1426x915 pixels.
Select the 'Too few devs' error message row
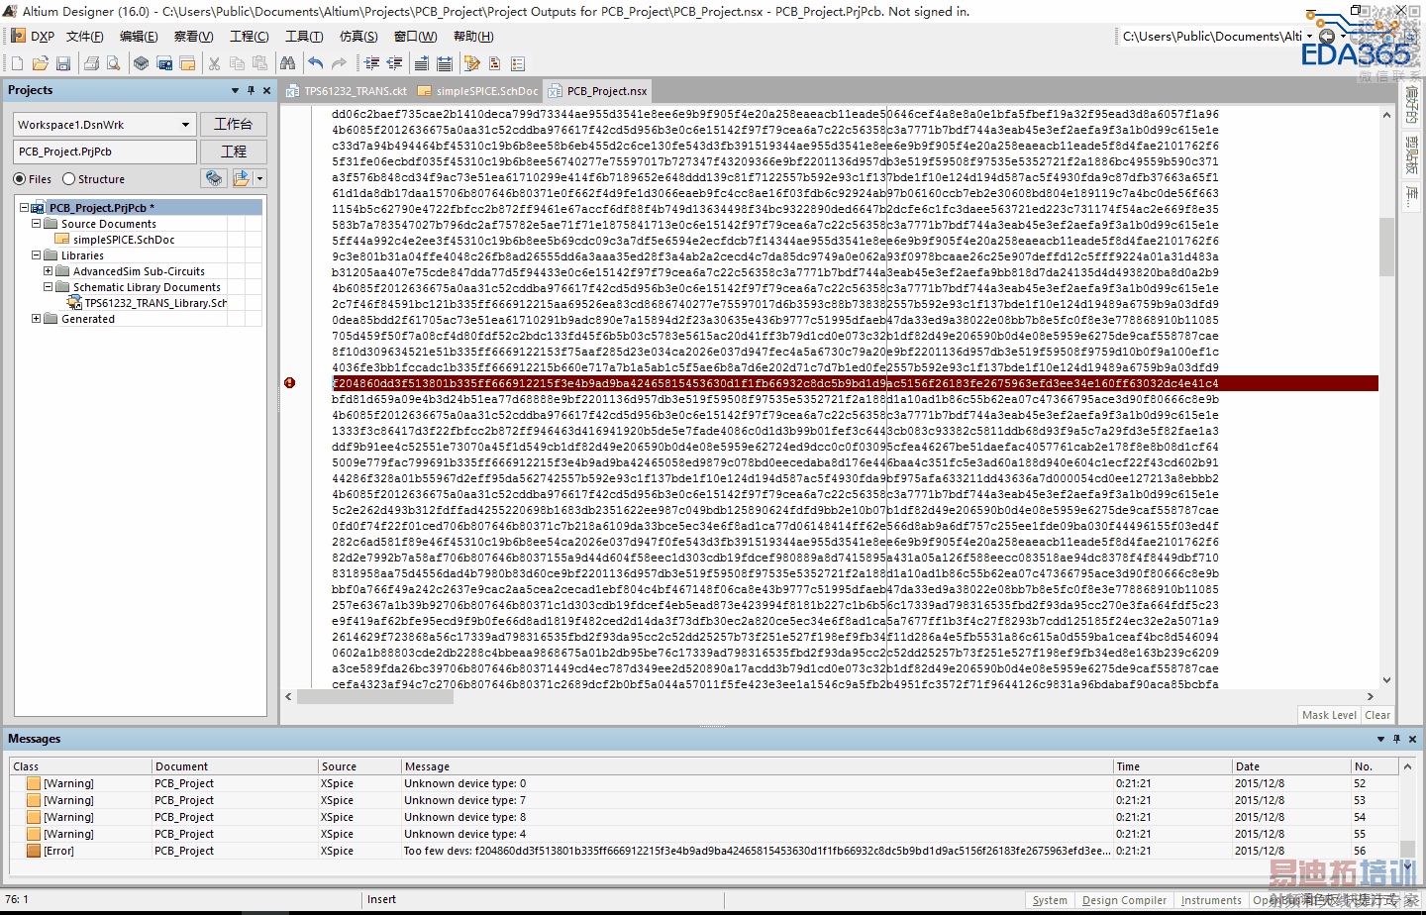coord(705,851)
